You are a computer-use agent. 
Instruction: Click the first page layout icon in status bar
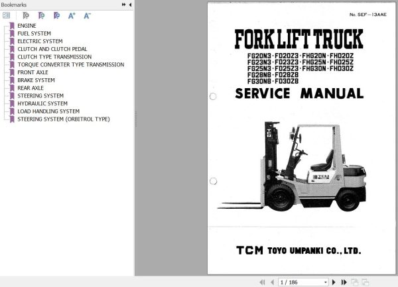tap(355, 282)
